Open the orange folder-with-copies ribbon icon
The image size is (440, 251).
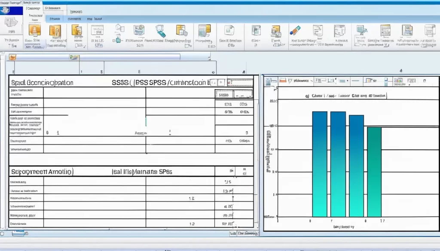click(77, 30)
